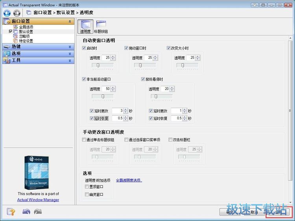295x221 pixels.
Task: Expand the 选项 sidebar section
Action: pos(38,54)
